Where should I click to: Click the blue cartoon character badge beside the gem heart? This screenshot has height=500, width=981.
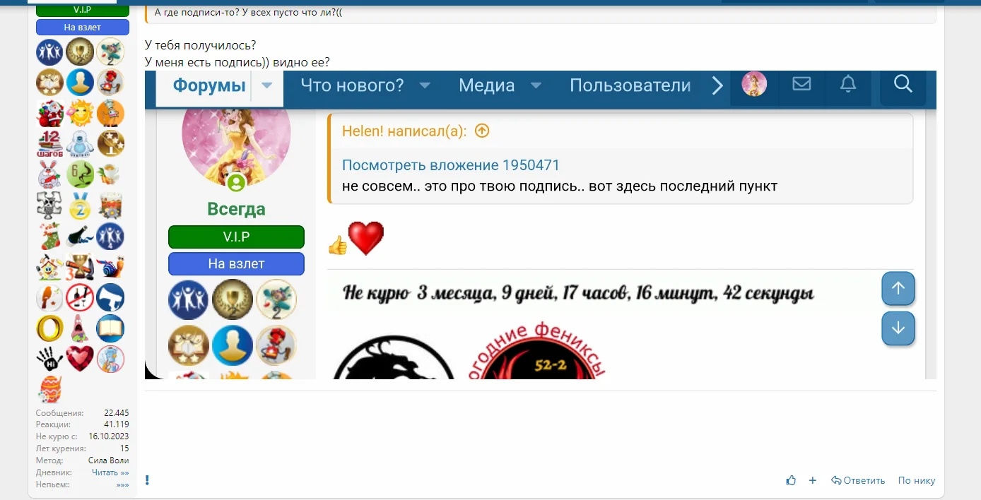(x=110, y=359)
